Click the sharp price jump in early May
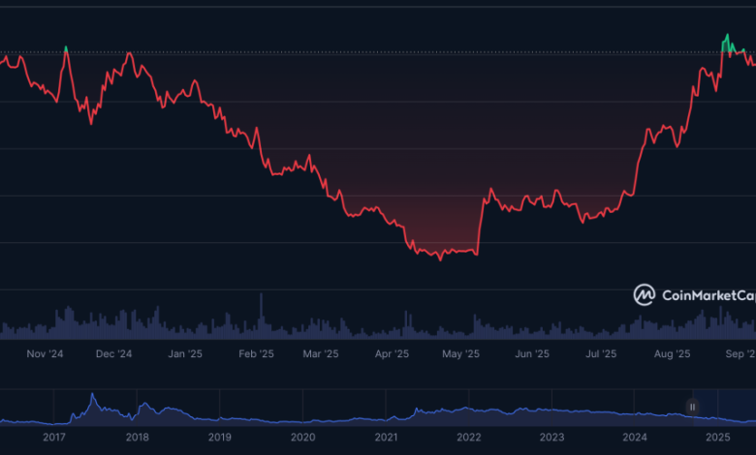This screenshot has height=455, width=756. (x=481, y=223)
